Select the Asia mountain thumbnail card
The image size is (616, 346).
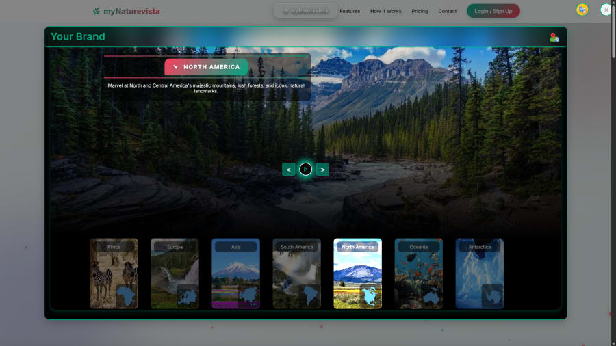(x=235, y=274)
